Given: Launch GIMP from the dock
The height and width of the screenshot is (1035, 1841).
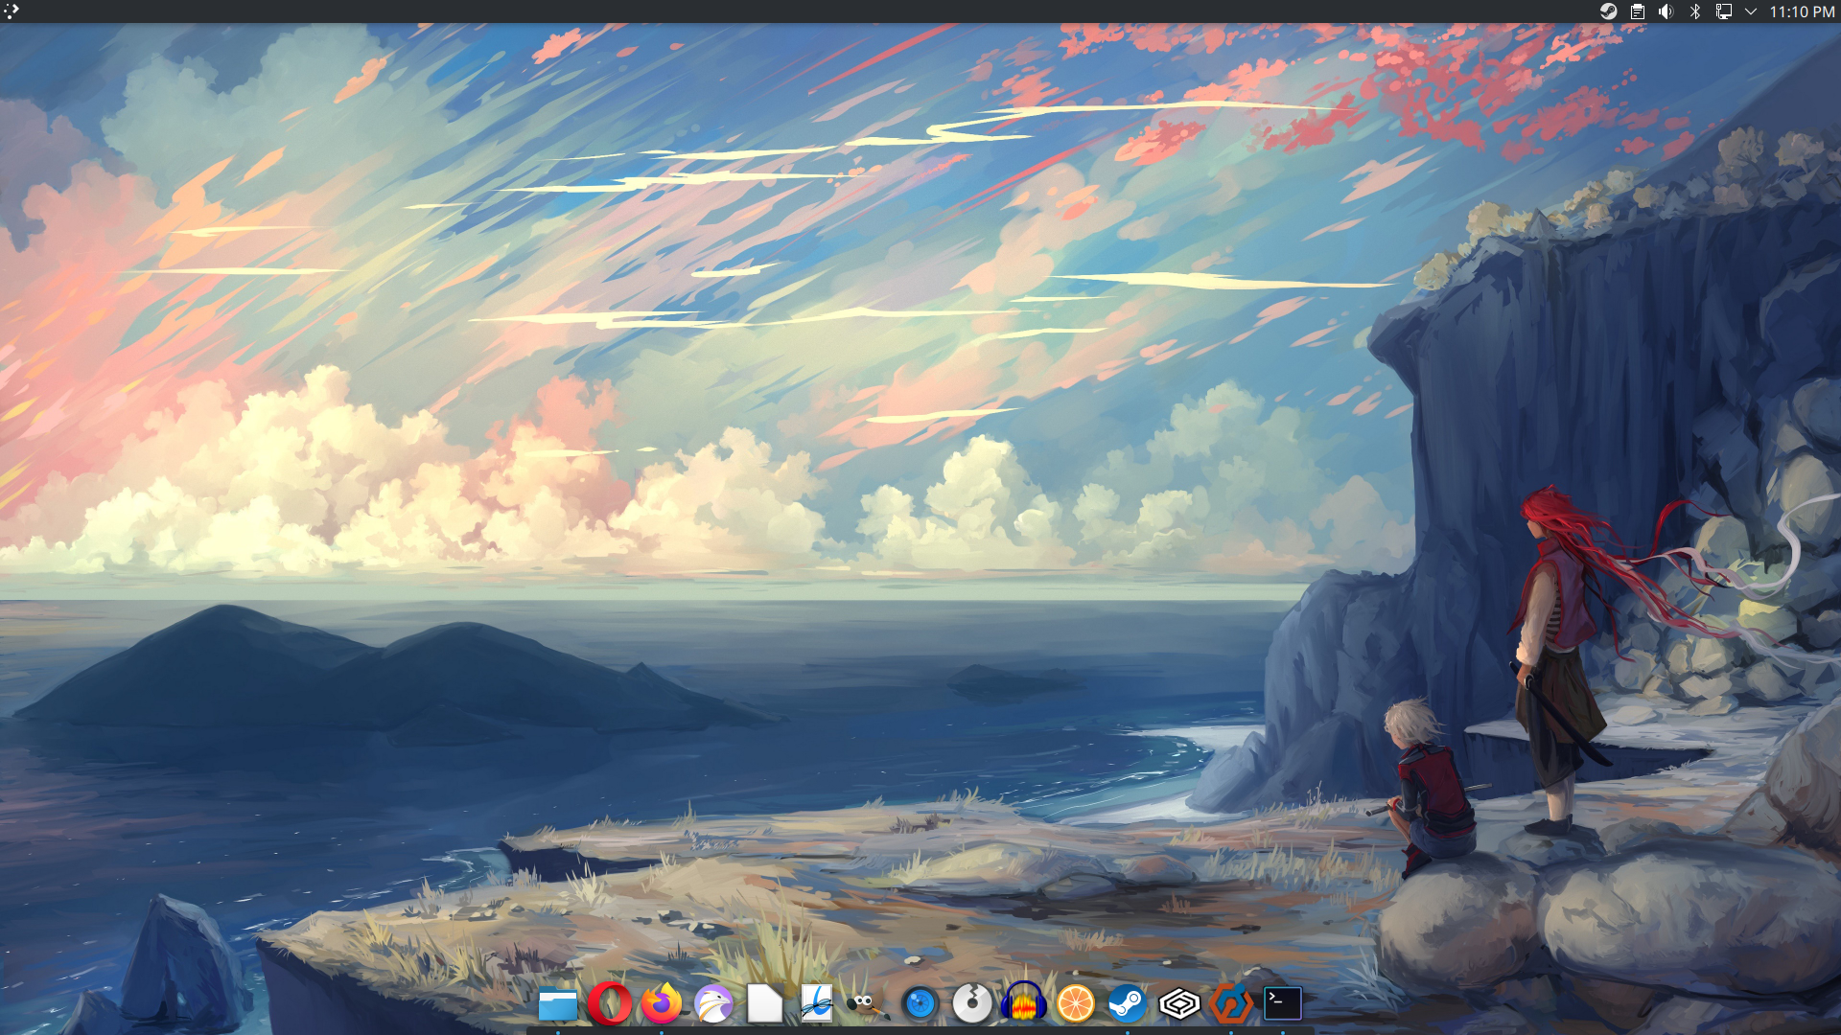Looking at the screenshot, I should pos(868,1004).
